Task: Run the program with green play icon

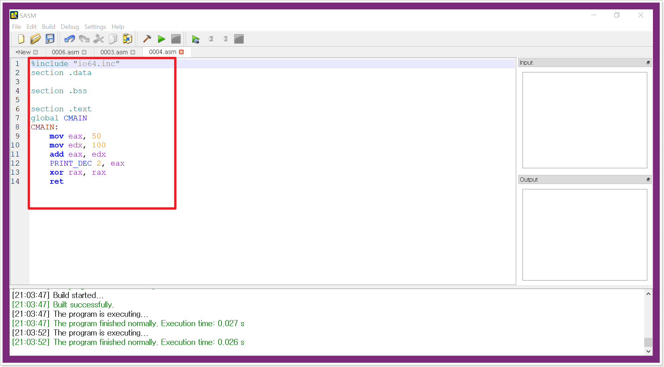Action: coord(162,39)
